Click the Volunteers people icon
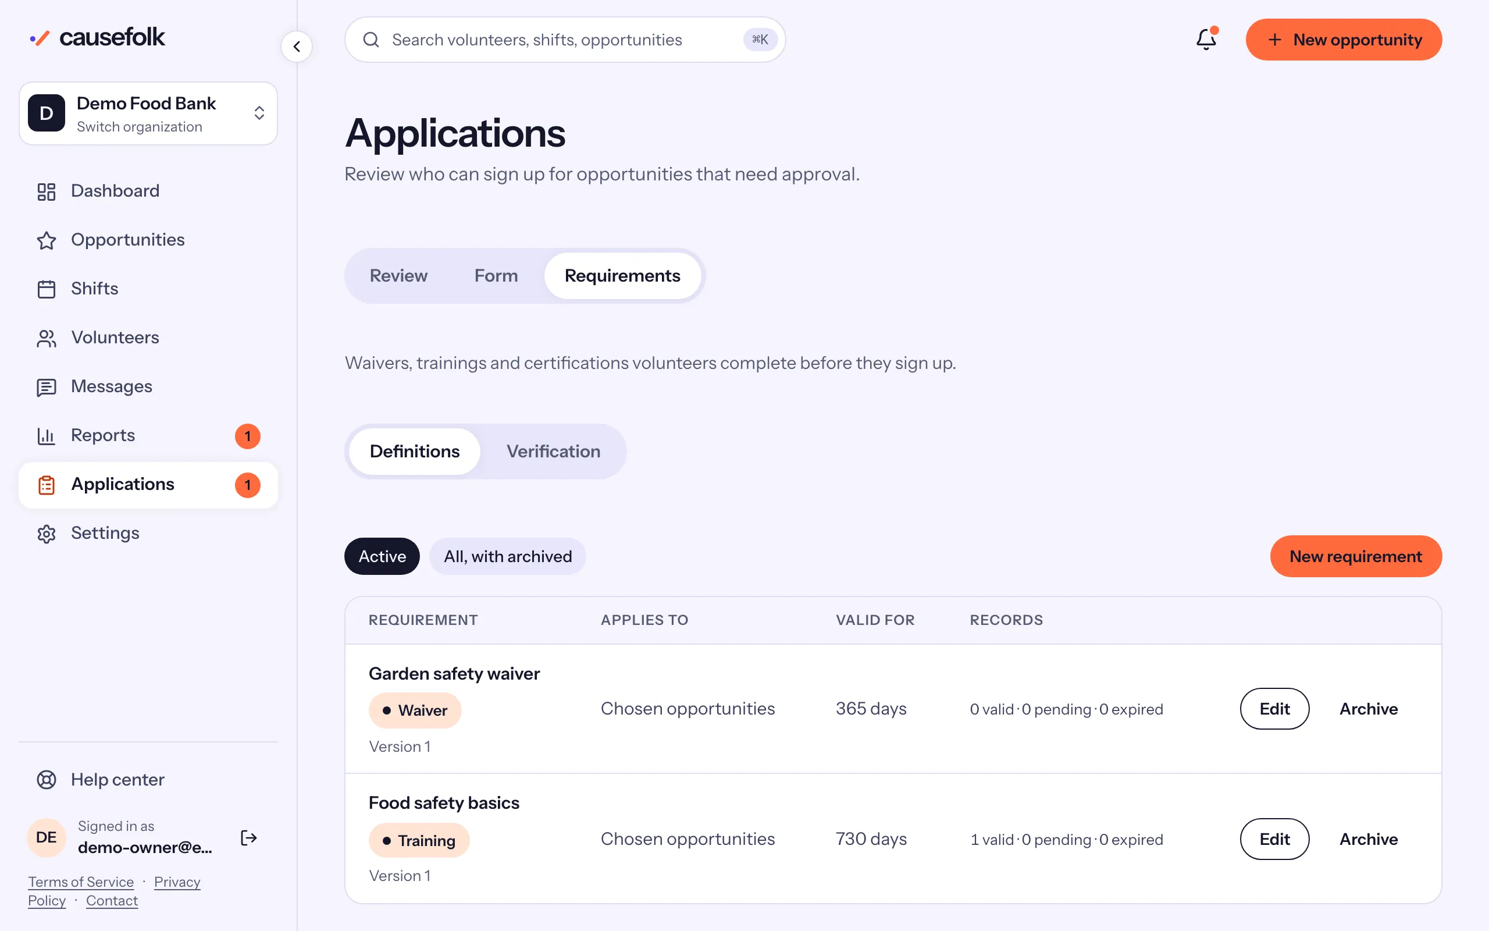This screenshot has height=931, width=1489. coord(46,338)
